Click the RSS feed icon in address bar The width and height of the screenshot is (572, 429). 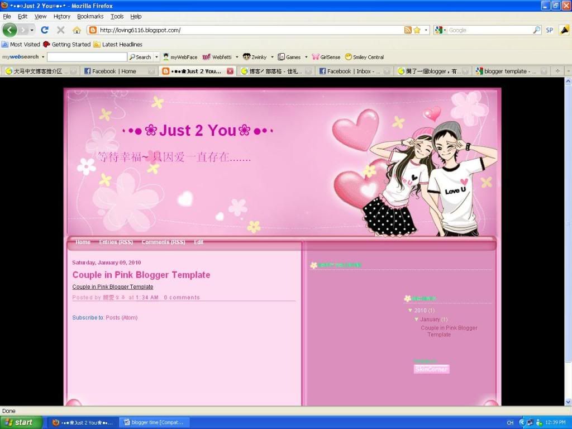[x=408, y=30]
